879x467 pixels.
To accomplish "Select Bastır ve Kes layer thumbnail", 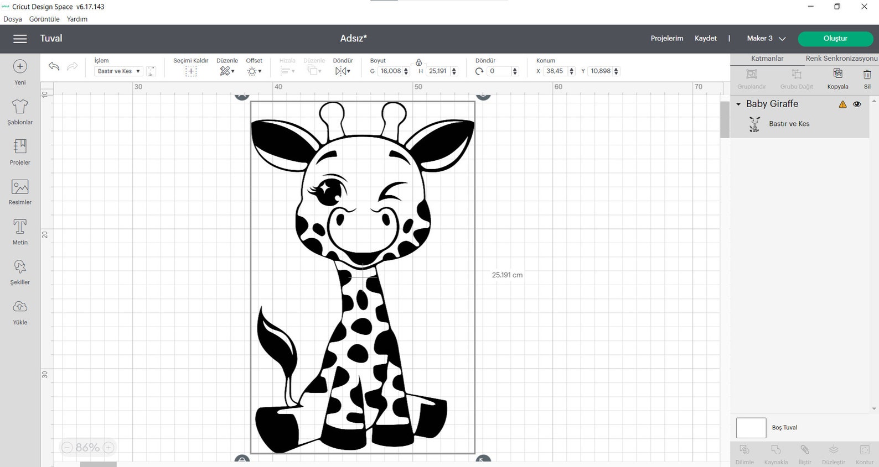I will click(x=754, y=124).
